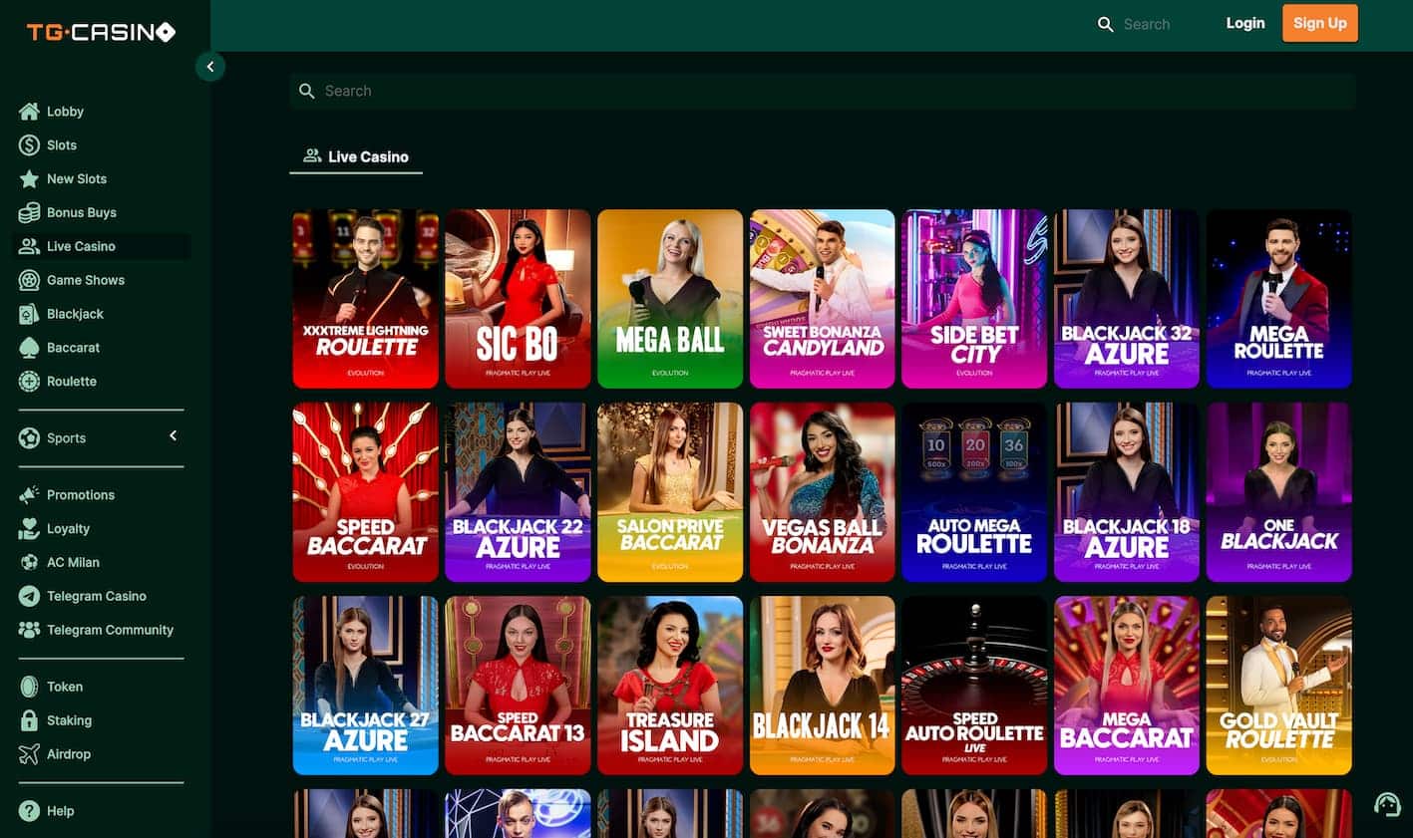The height and width of the screenshot is (838, 1413).
Task: Open Speed Auto Roulette Live tile
Action: (974, 686)
